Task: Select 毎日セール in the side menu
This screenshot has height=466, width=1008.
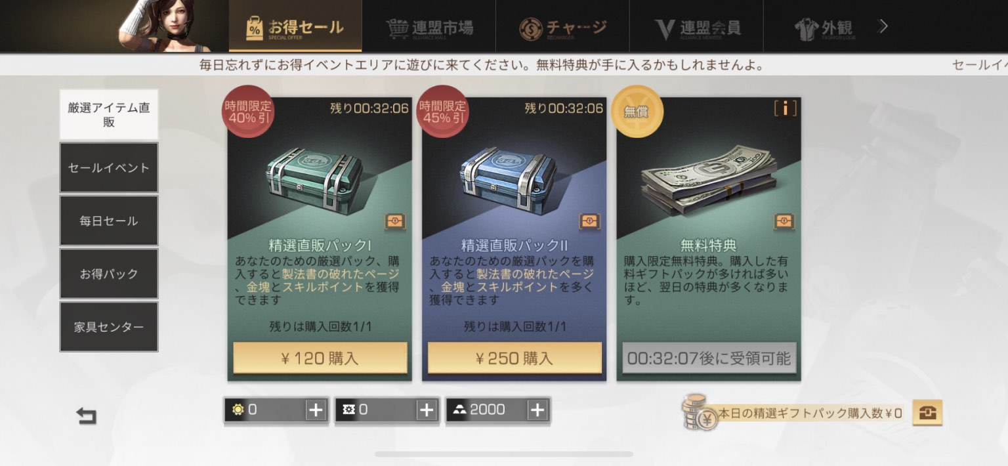Action: click(x=109, y=221)
